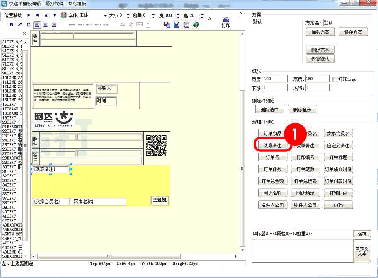Center align the text
Viewport: 378px width, 278px height.
pos(46,25)
